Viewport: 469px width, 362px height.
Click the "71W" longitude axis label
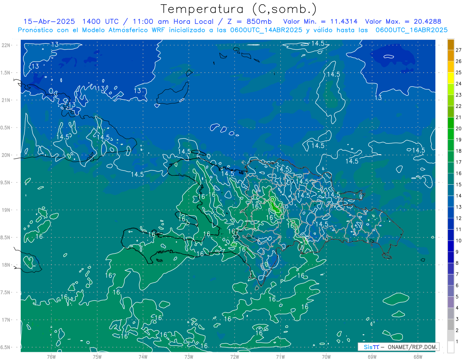click(x=280, y=357)
